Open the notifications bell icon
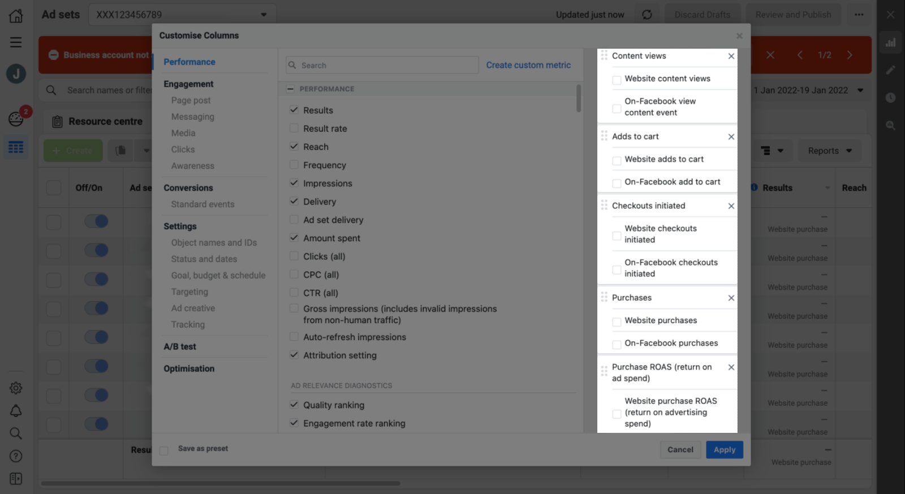This screenshot has height=494, width=905. [16, 411]
